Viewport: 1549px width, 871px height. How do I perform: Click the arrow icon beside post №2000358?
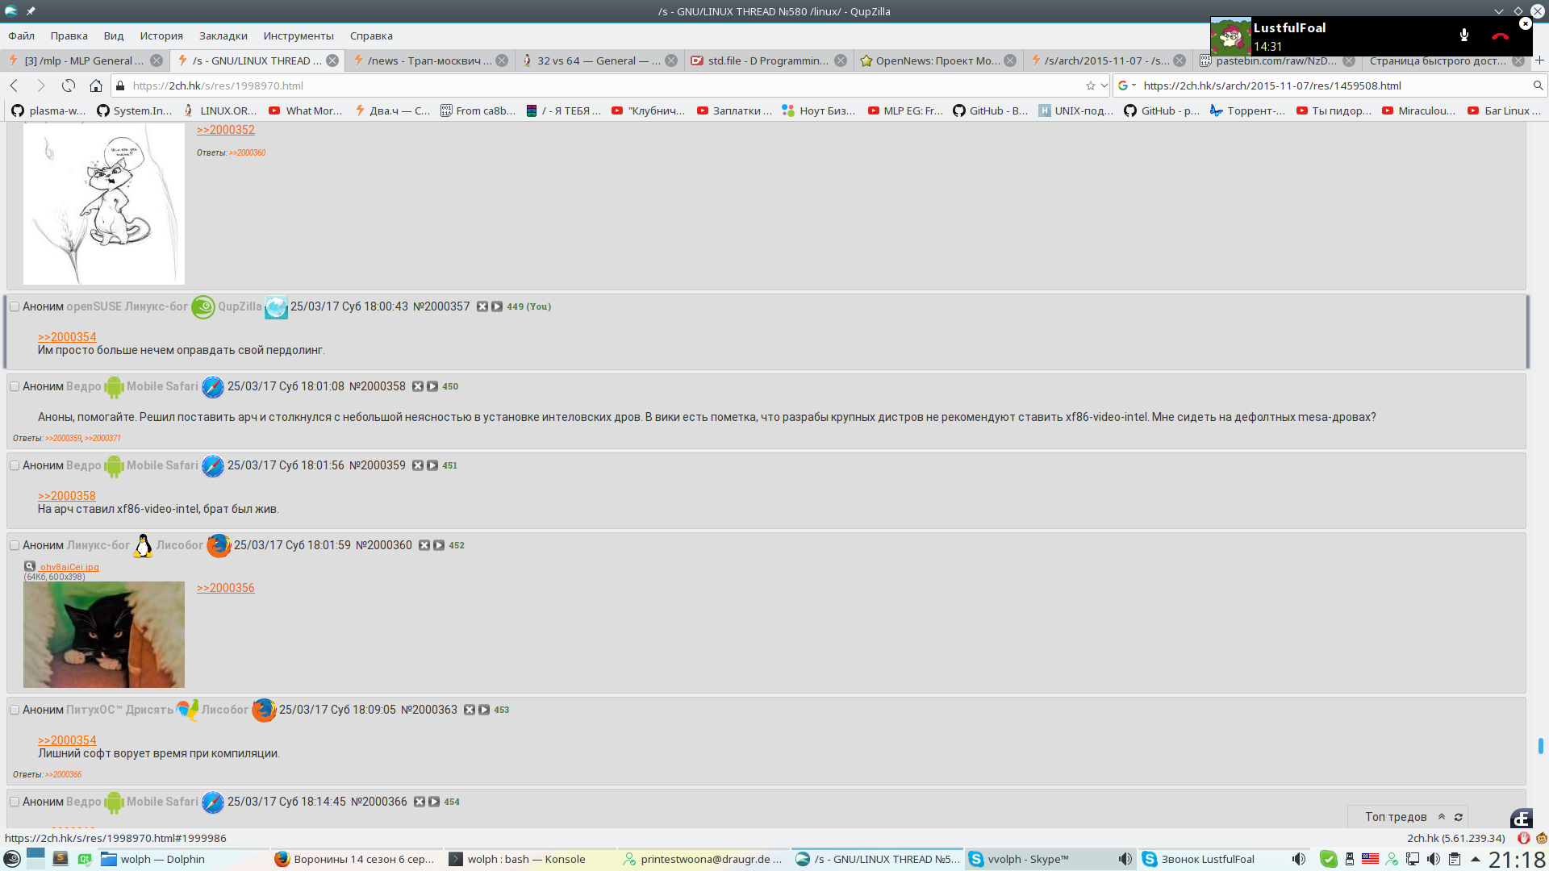coord(432,386)
